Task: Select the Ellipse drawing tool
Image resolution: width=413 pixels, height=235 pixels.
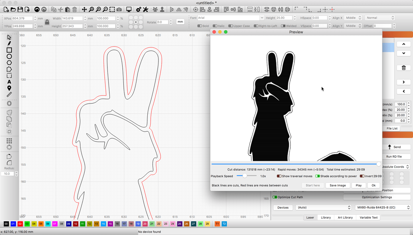Action: (9, 57)
